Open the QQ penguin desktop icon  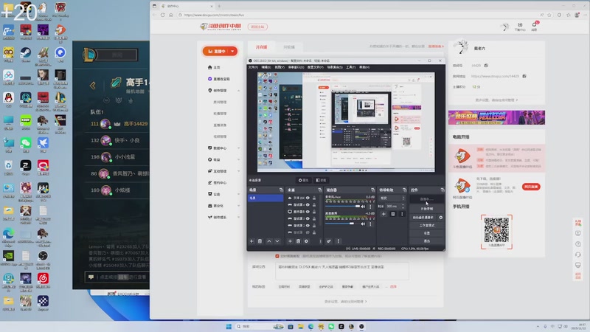click(8, 99)
